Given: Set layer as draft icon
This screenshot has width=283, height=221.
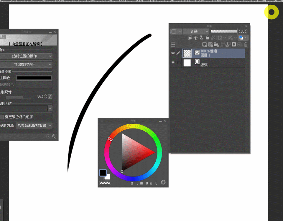Looking at the screenshot, I should click(x=201, y=37).
